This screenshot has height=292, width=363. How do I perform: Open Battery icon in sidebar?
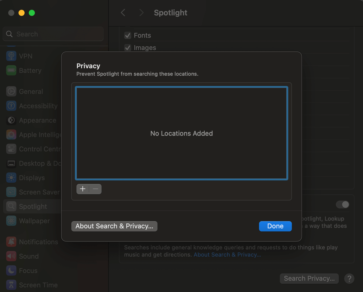click(x=11, y=70)
